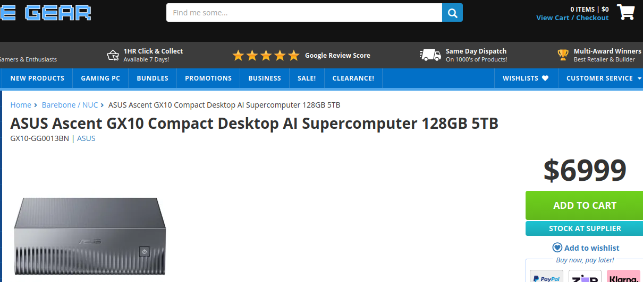This screenshot has width=643, height=282.
Task: Open the Sale! menu item
Action: (307, 78)
